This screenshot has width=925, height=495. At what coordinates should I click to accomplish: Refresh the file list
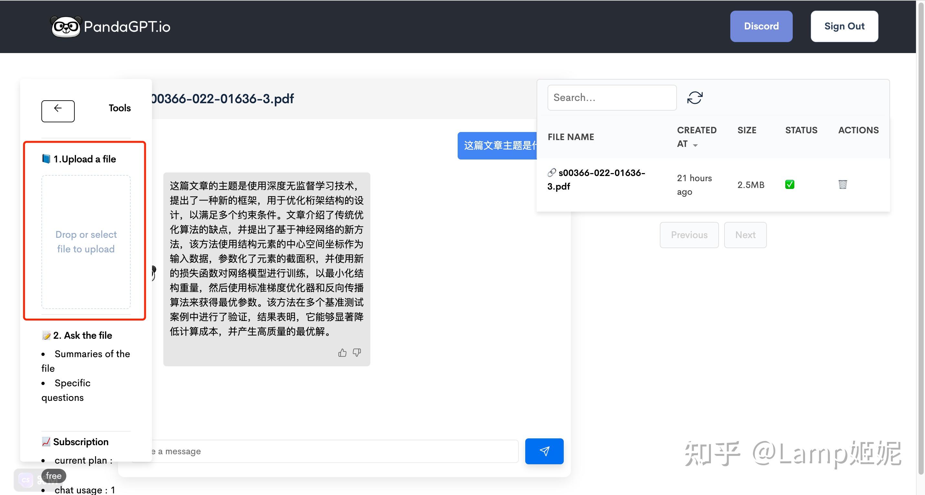[695, 97]
